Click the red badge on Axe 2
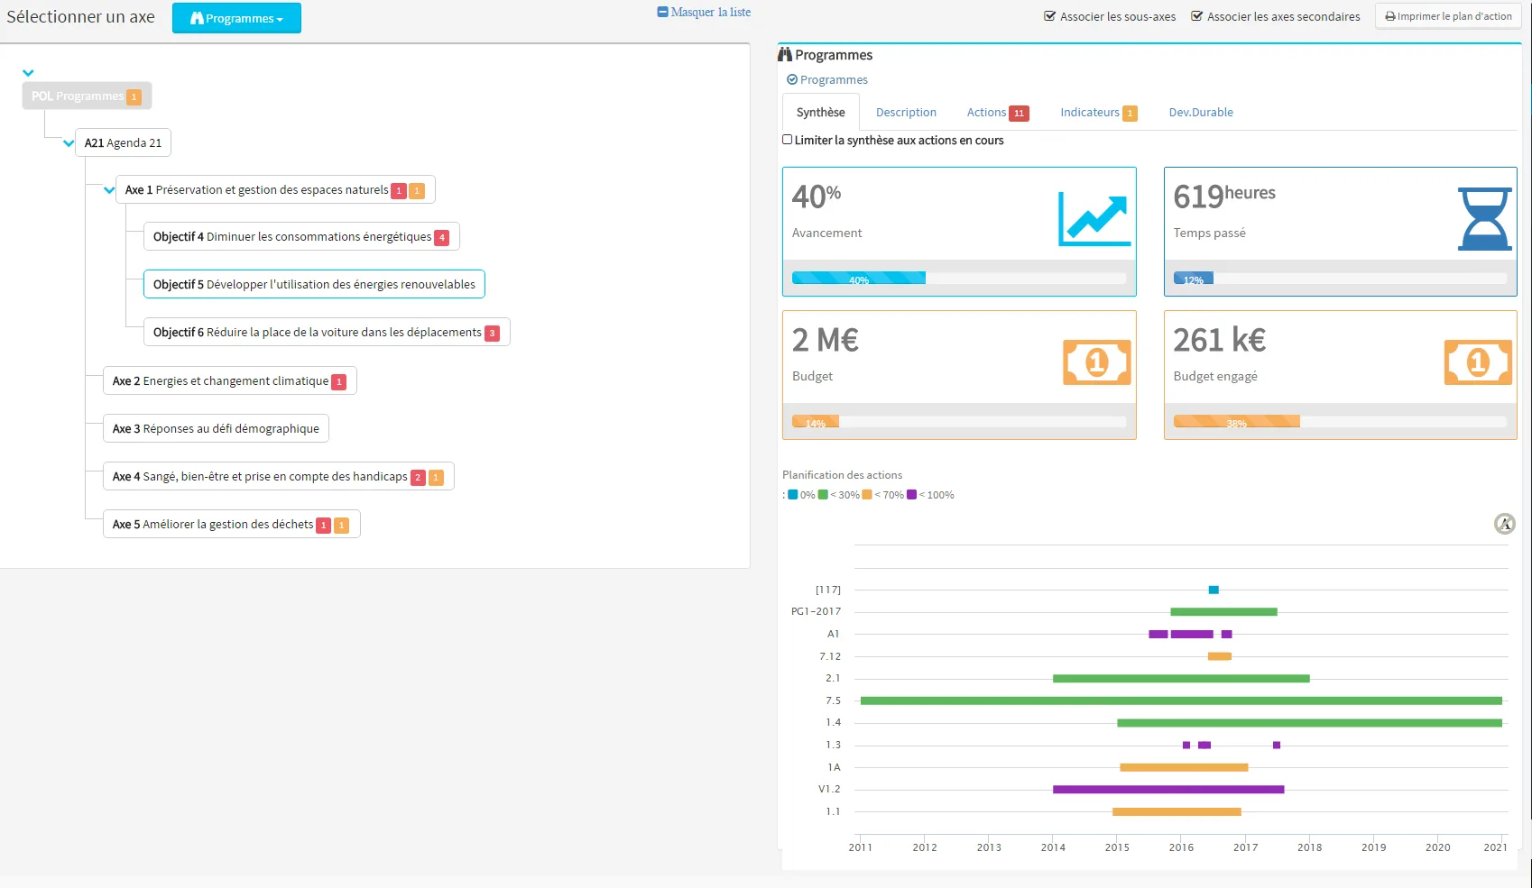Viewport: 1532px width, 888px height. pyautogui.click(x=339, y=382)
